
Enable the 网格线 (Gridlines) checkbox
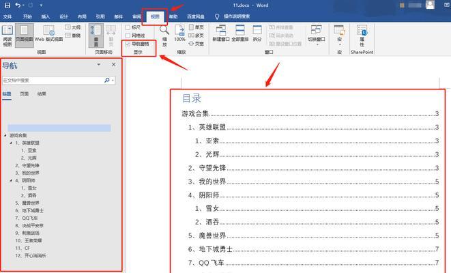128,35
